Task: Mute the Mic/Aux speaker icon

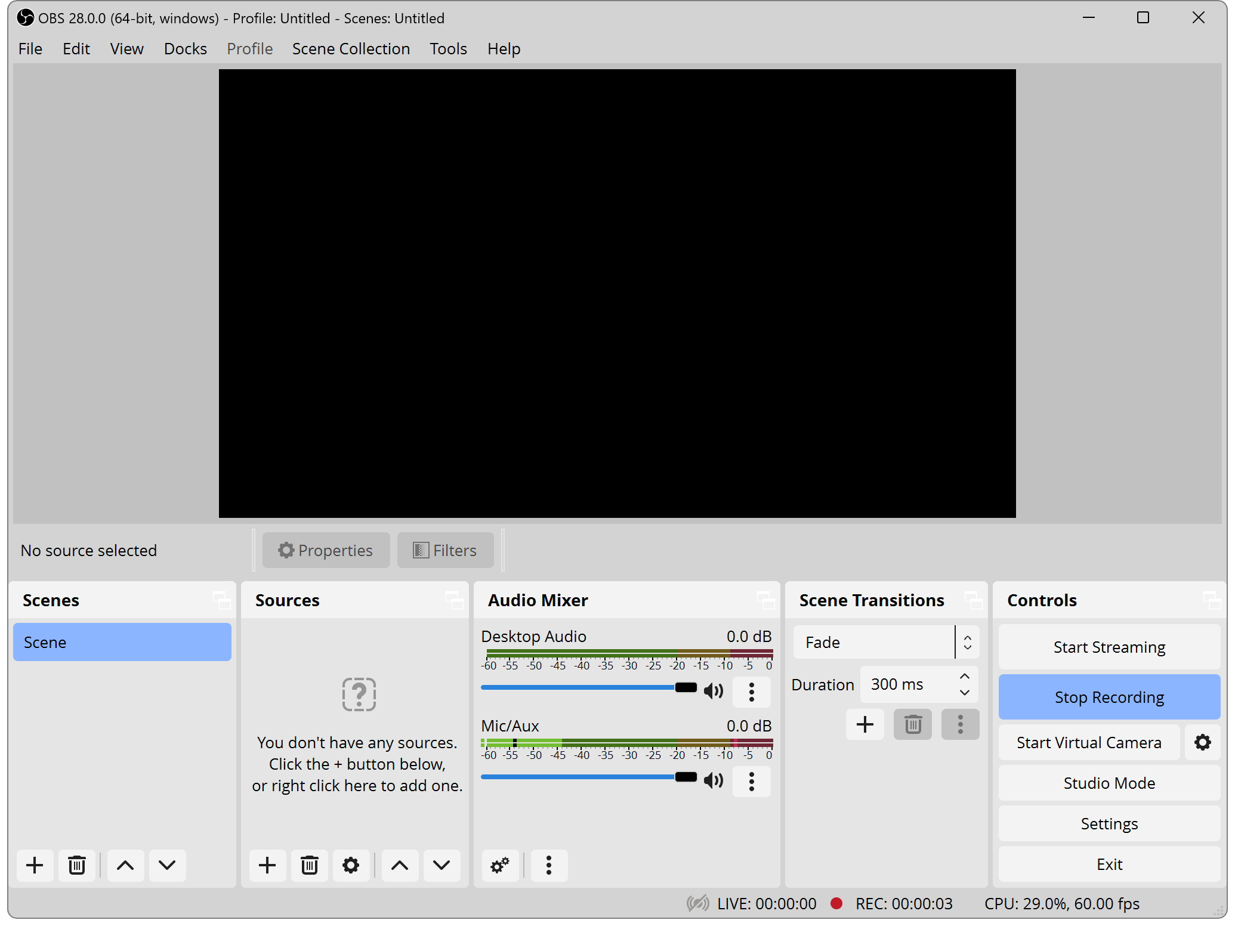Action: click(713, 780)
